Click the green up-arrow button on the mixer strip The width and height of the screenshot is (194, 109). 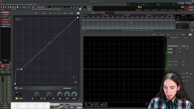coord(10,17)
